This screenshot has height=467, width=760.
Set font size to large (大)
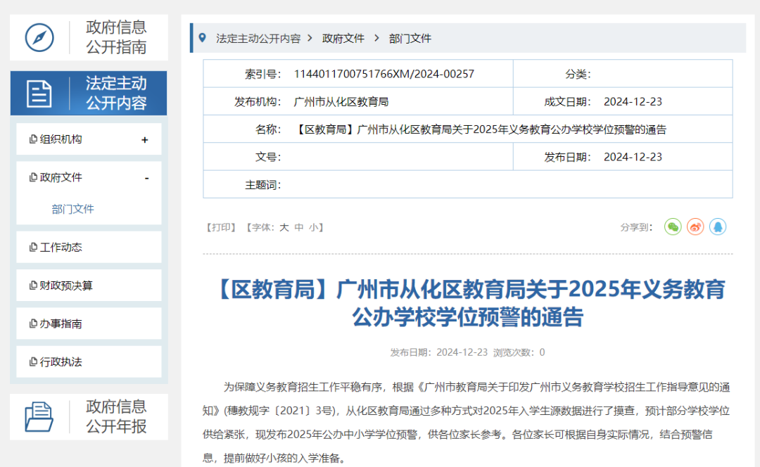pos(284,227)
